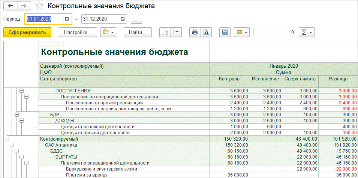Screen dimensions: 358x178
Task: Collapse the ОАО Атлантика group
Action: [12, 145]
